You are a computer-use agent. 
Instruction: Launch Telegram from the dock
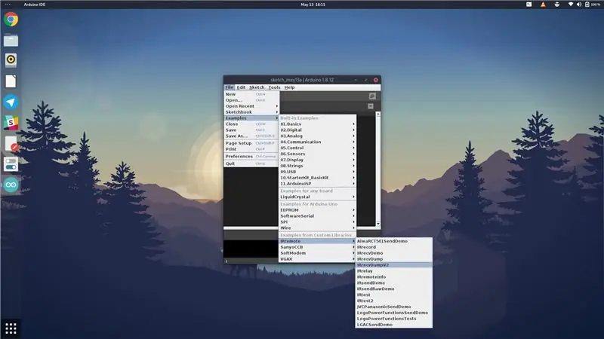[x=11, y=102]
